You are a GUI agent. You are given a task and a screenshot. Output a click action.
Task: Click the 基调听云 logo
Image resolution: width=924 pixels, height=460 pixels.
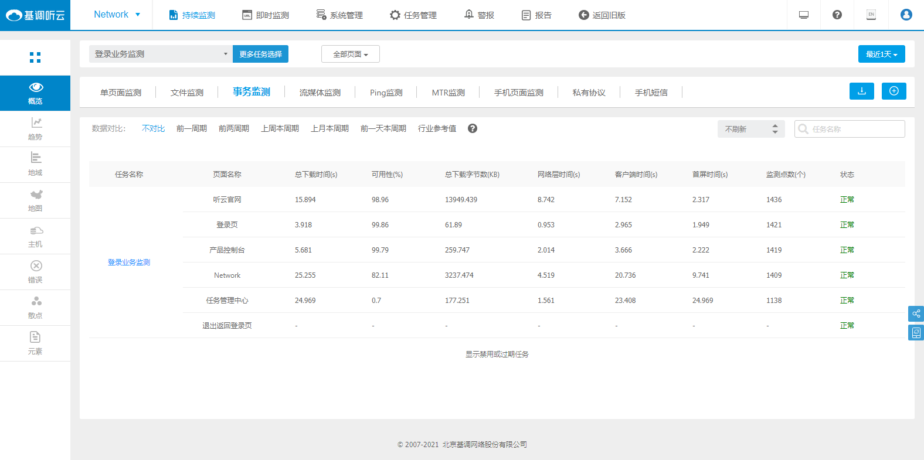coord(35,15)
